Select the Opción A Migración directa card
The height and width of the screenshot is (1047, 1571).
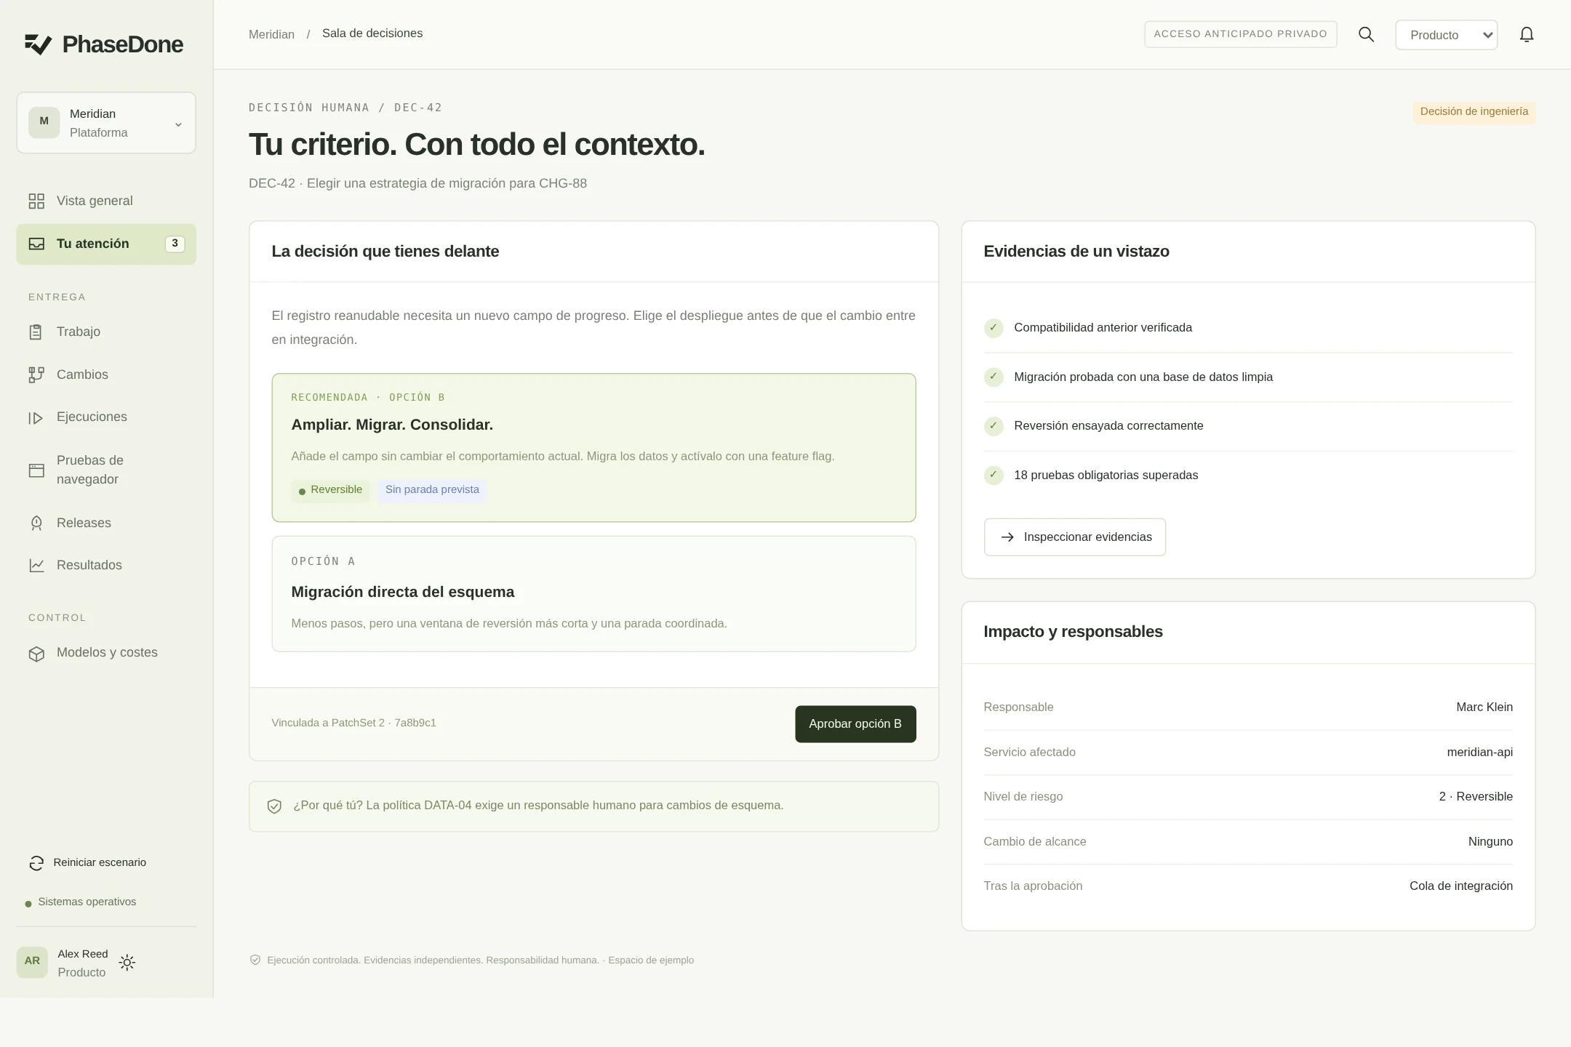pos(593,594)
